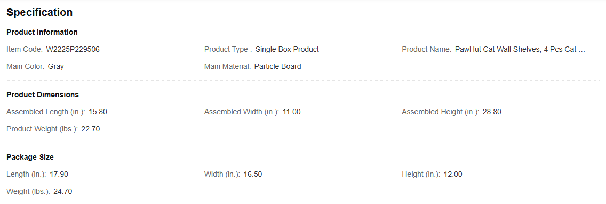This screenshot has width=606, height=204.
Task: Select Assembled Width value 11.00
Action: [291, 112]
